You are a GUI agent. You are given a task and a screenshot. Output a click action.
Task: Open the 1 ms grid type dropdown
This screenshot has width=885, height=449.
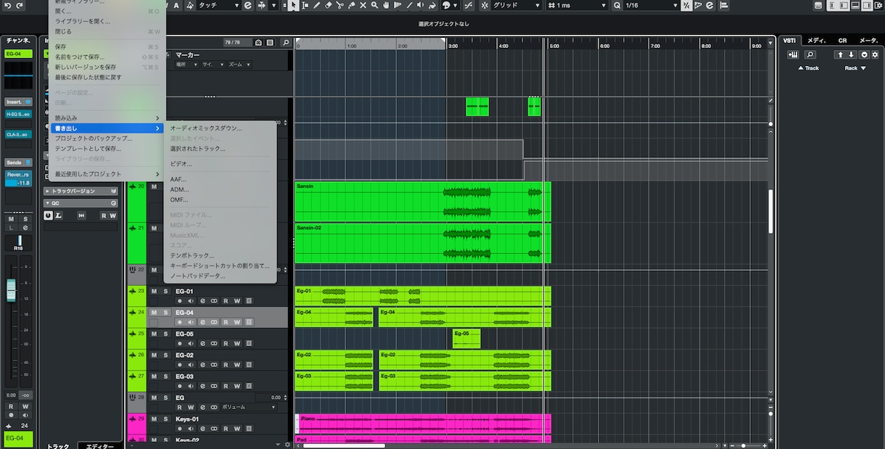pyautogui.click(x=577, y=5)
